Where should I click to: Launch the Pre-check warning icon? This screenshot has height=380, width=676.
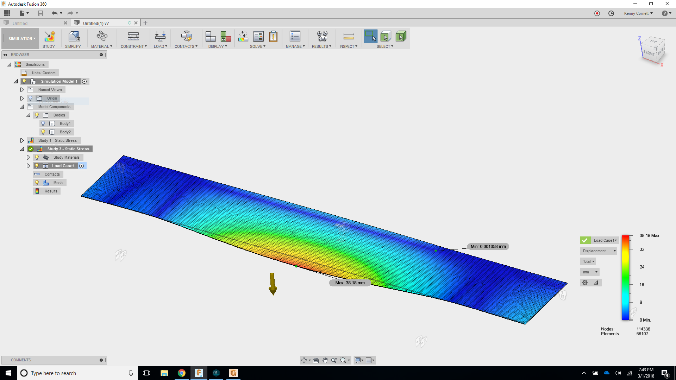pos(274,36)
